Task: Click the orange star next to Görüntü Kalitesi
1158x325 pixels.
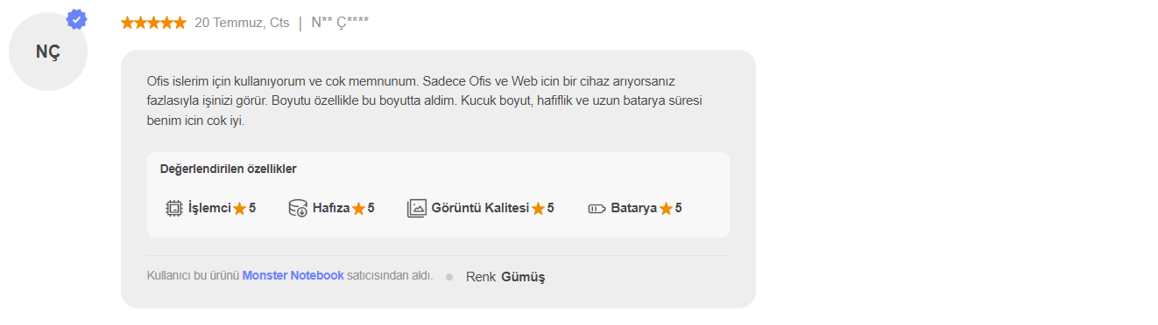Action: pos(538,209)
